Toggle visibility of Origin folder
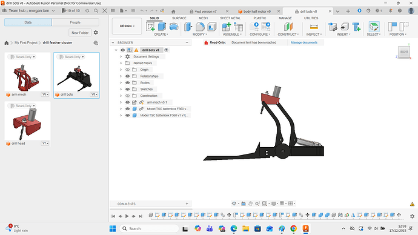 click(127, 70)
